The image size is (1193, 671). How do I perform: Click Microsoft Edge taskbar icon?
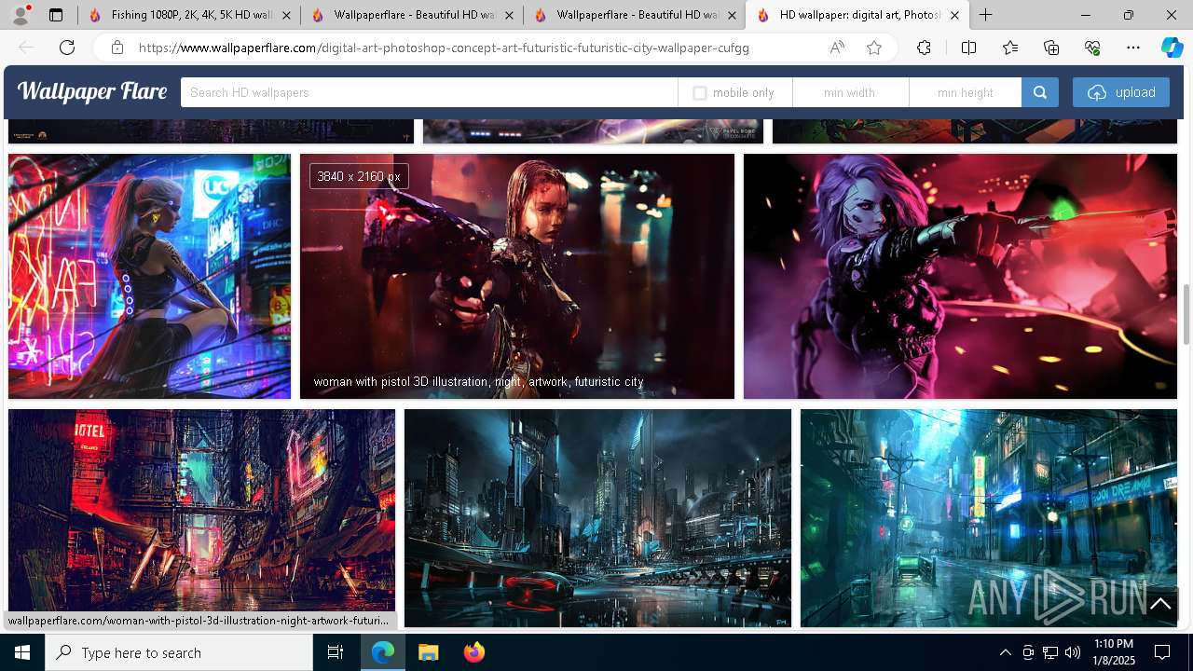point(383,652)
